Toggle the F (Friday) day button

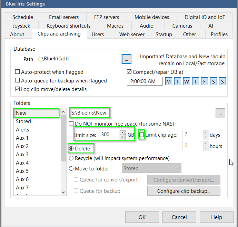205,81
